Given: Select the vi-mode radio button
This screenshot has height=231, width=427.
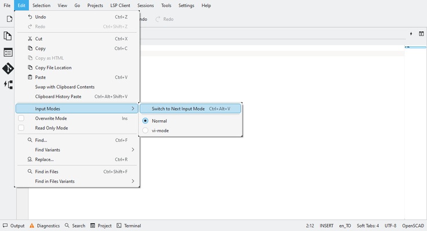Looking at the screenshot, I should 145,131.
